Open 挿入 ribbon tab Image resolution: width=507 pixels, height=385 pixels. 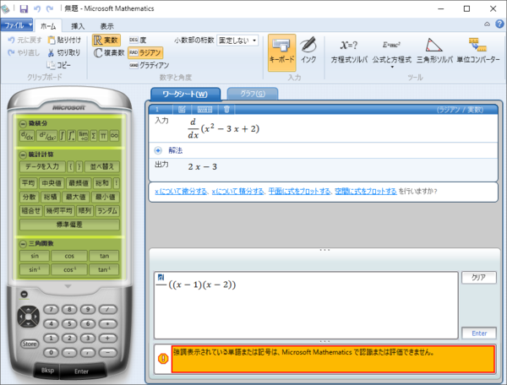(x=78, y=26)
